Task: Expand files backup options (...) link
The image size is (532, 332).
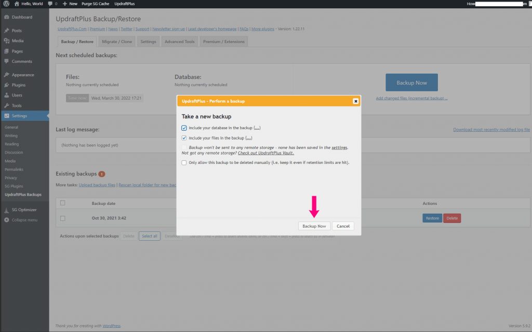Action: (249, 138)
